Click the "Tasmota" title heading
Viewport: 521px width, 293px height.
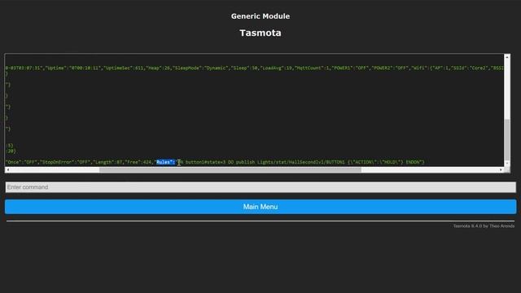click(x=260, y=33)
